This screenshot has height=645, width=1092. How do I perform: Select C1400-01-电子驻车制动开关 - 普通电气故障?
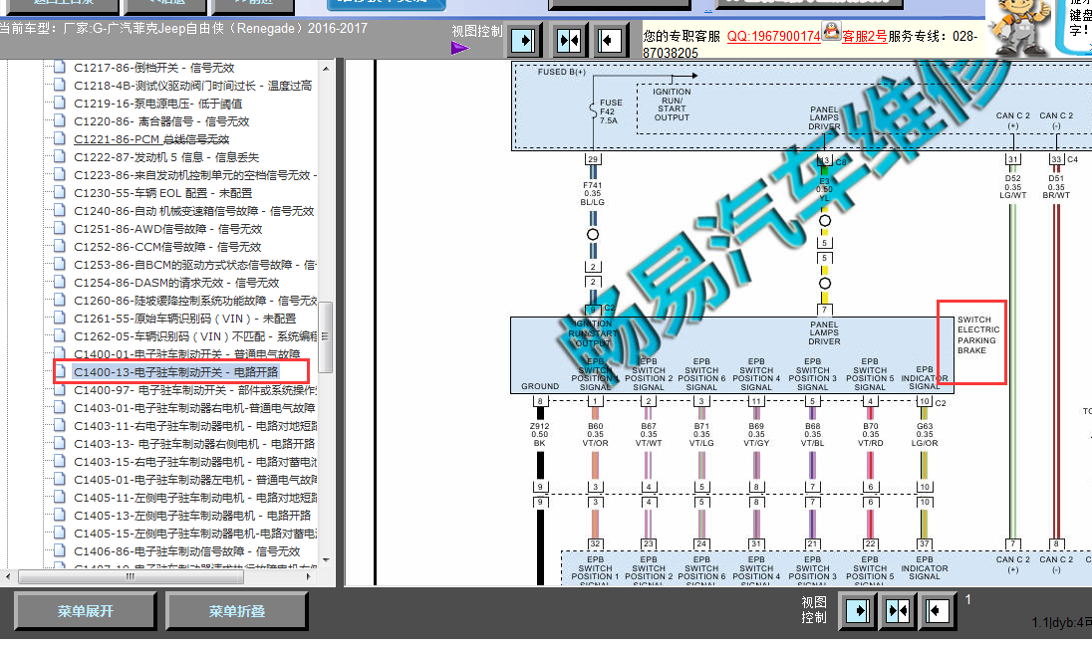186,354
